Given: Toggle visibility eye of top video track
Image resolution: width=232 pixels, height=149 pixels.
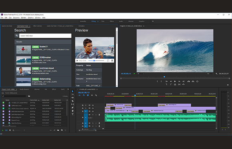Looking at the screenshot, I should 93,105.
